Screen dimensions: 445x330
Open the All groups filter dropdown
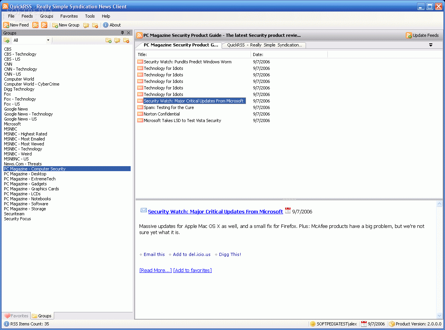pos(48,40)
